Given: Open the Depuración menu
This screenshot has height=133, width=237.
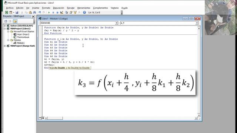Looking at the screenshot, I should [x=59, y=8].
